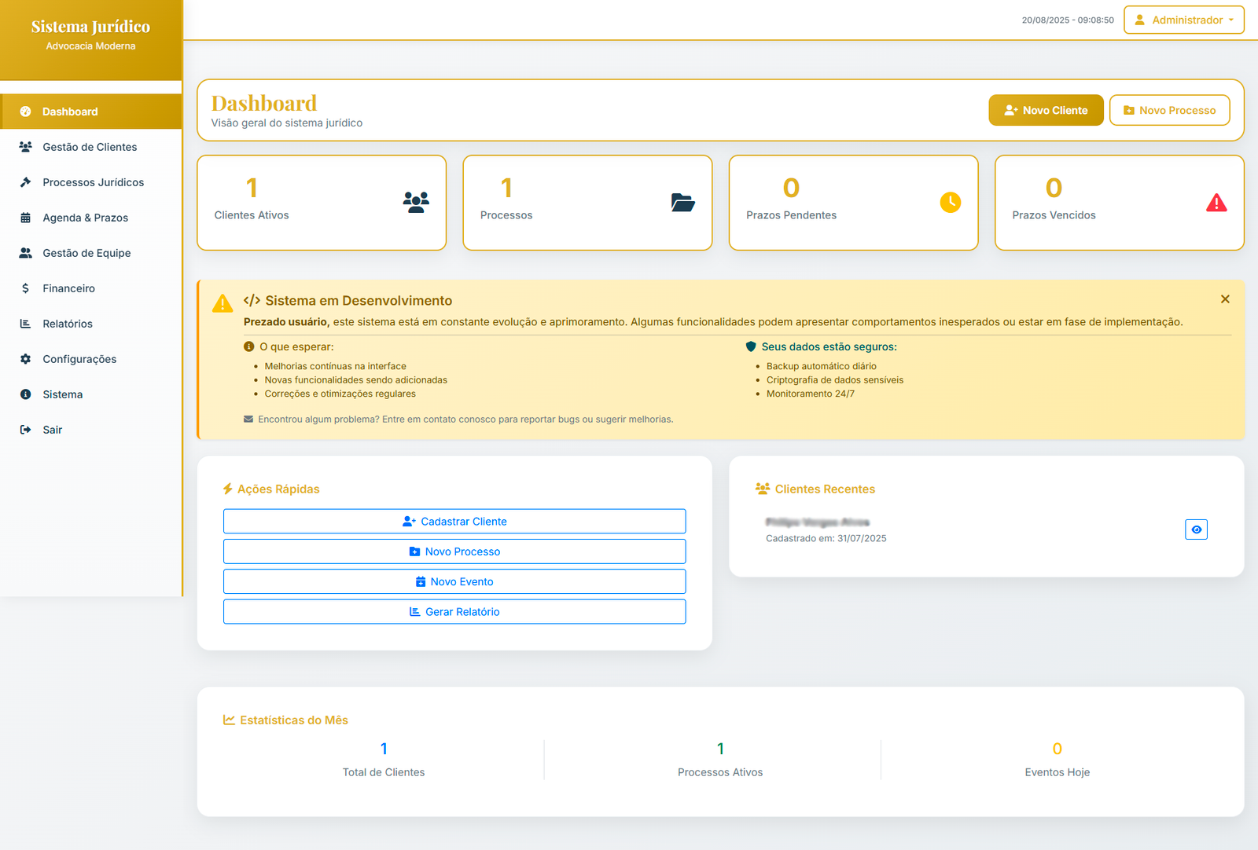Click the Novo Cliente button
The width and height of the screenshot is (1258, 850).
(1046, 110)
